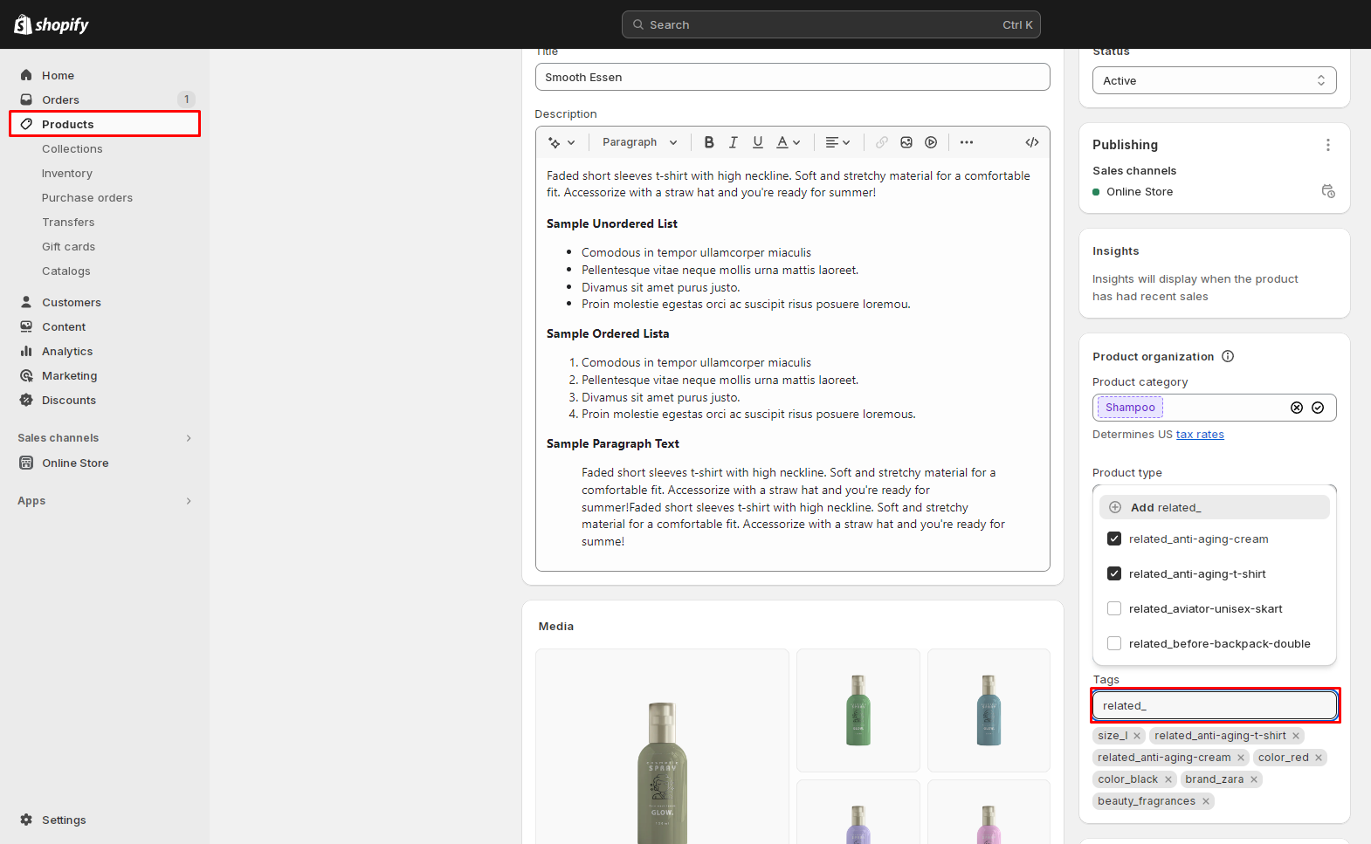Select the green bottle thumbnail
The height and width of the screenshot is (844, 1371).
click(858, 710)
